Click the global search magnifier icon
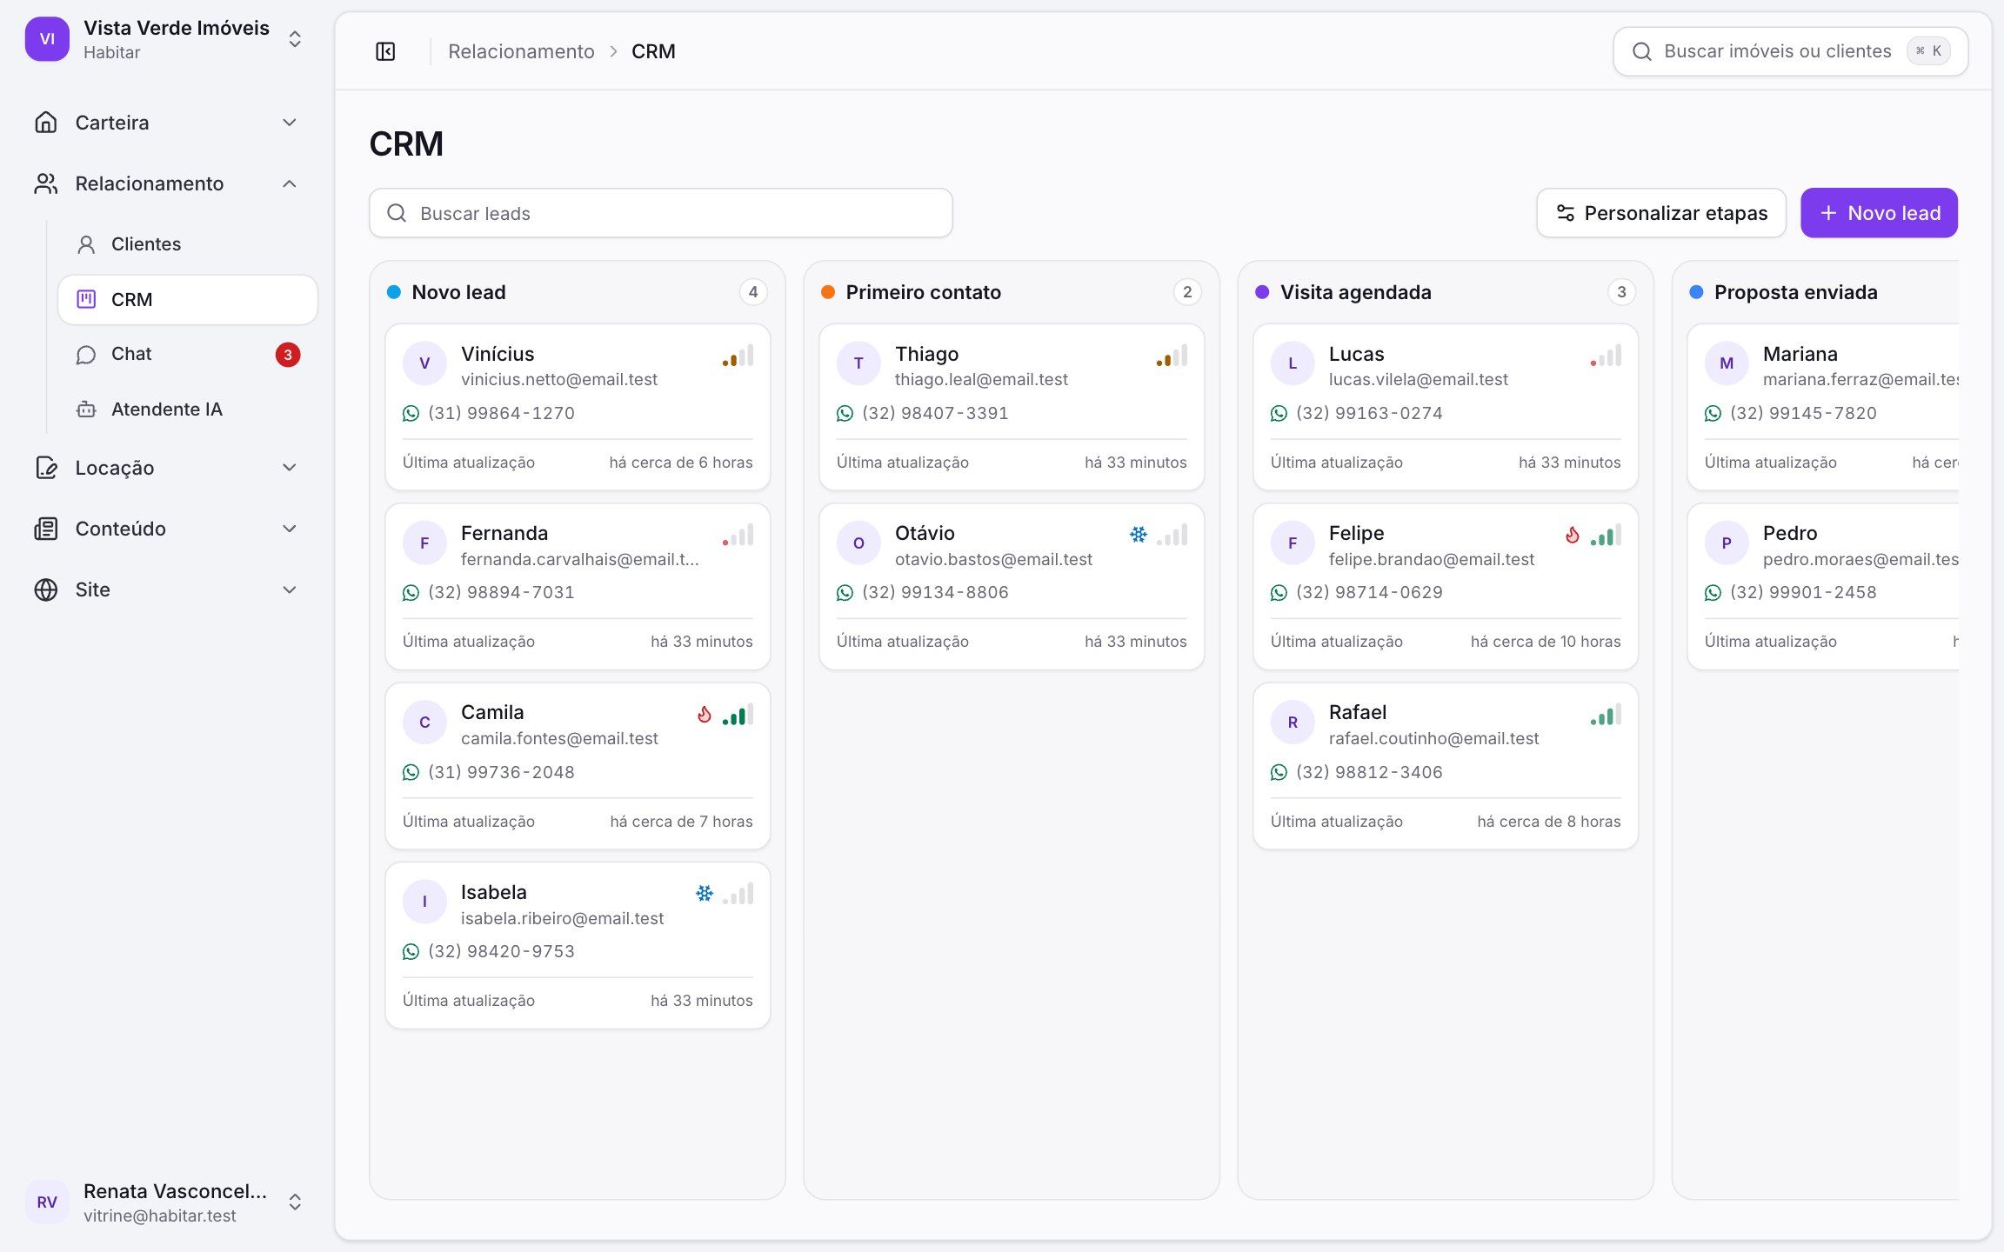The width and height of the screenshot is (2004, 1252). point(1641,51)
